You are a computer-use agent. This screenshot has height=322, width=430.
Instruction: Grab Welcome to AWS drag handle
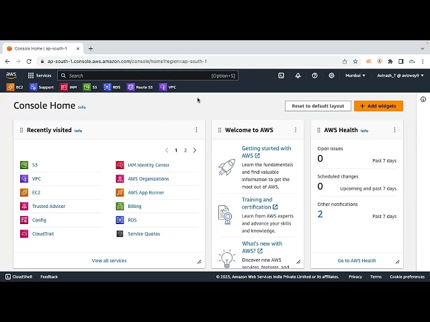point(220,130)
